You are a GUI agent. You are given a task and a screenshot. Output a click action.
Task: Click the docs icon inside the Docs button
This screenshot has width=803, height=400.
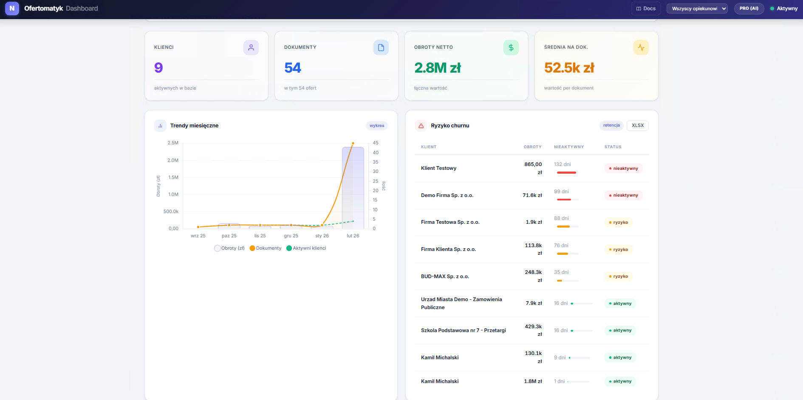(x=640, y=8)
